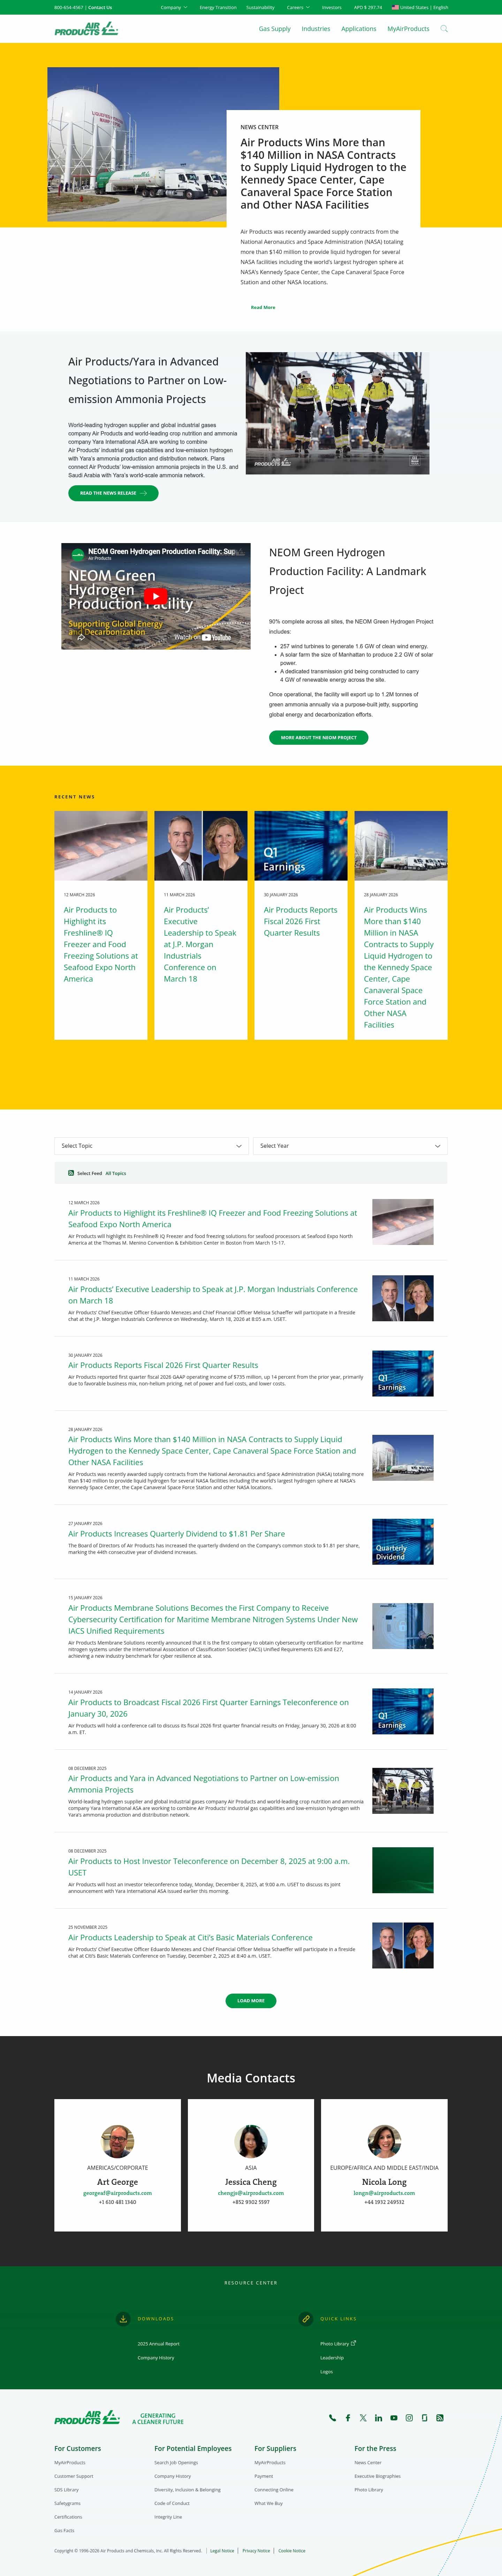Open Industries navigation menu
This screenshot has width=502, height=2576.
[316, 29]
